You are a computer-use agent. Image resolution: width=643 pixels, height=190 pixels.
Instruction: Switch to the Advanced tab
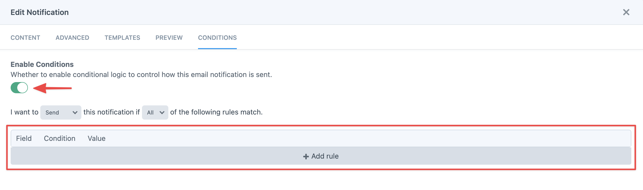(72, 37)
